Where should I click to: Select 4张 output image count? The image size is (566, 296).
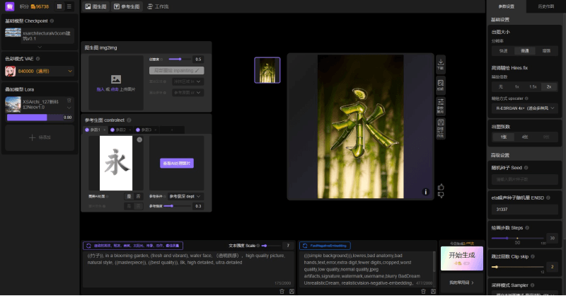tap(524, 137)
